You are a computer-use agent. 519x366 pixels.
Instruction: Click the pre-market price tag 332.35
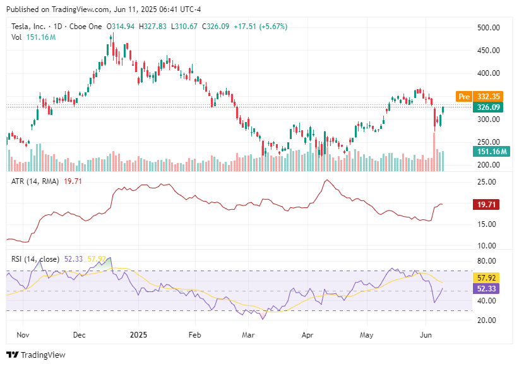pyautogui.click(x=488, y=97)
